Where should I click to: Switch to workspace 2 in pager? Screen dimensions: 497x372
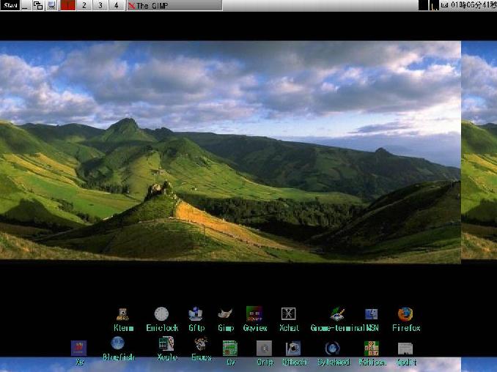(x=84, y=5)
